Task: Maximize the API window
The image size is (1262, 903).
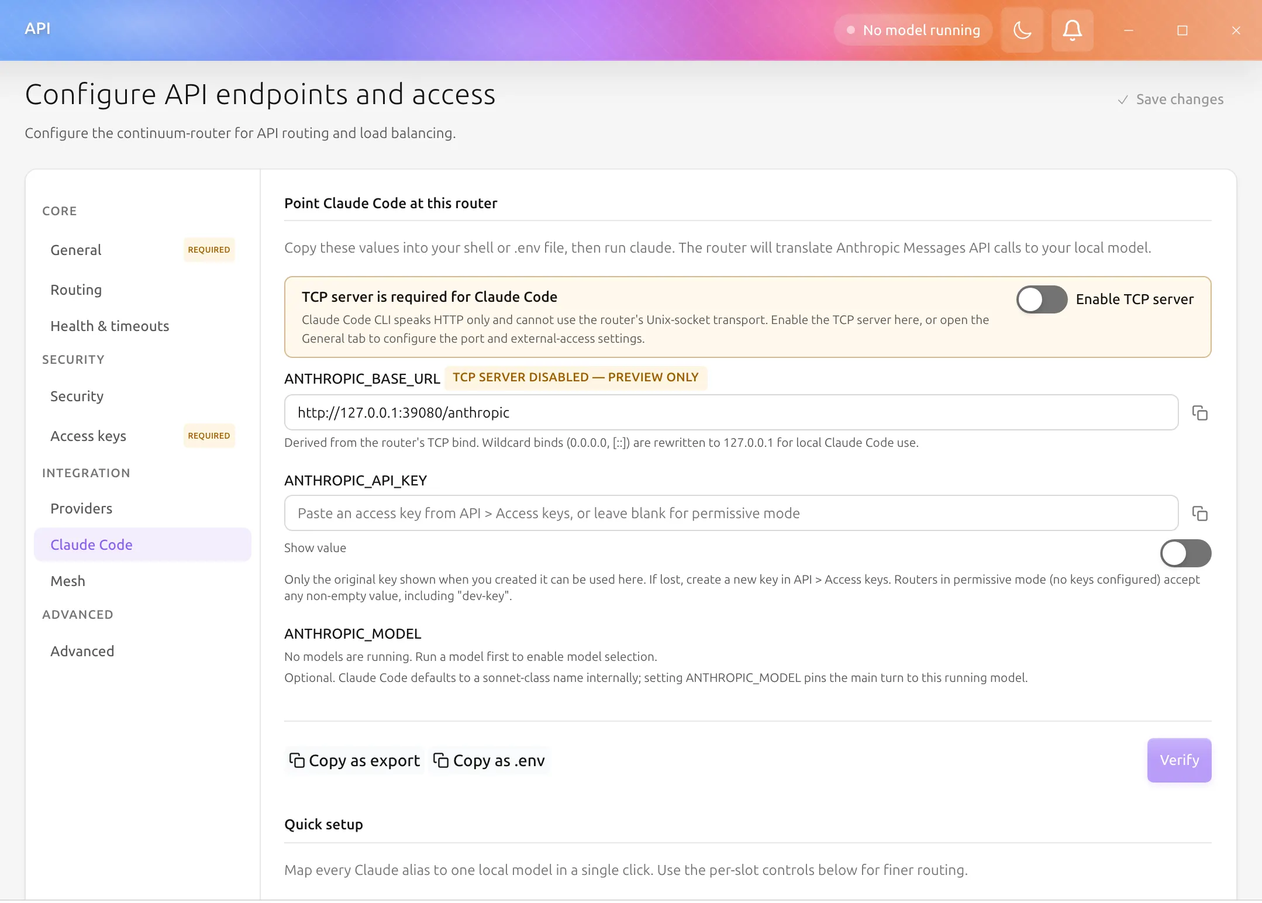Action: 1182,30
